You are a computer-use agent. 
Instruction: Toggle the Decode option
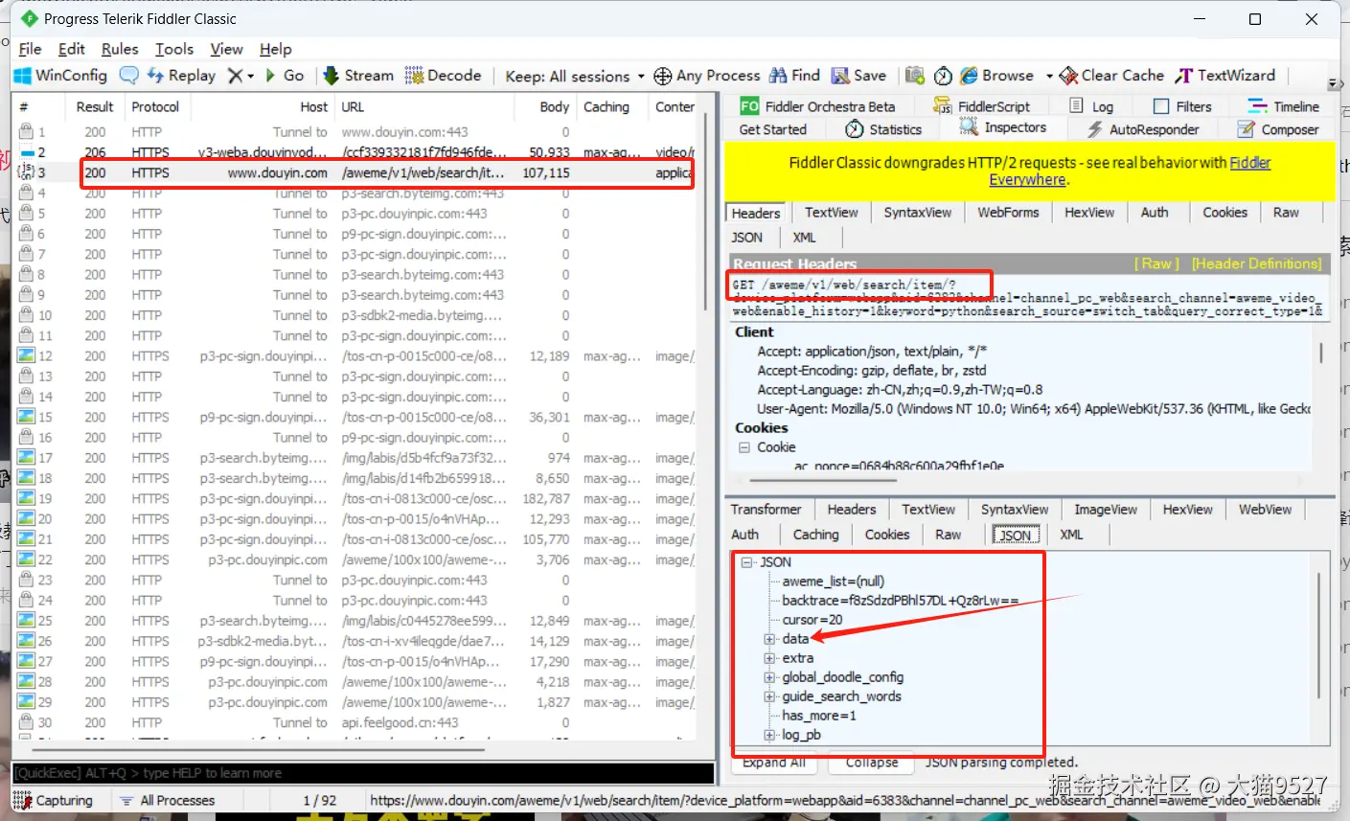pyautogui.click(x=443, y=76)
